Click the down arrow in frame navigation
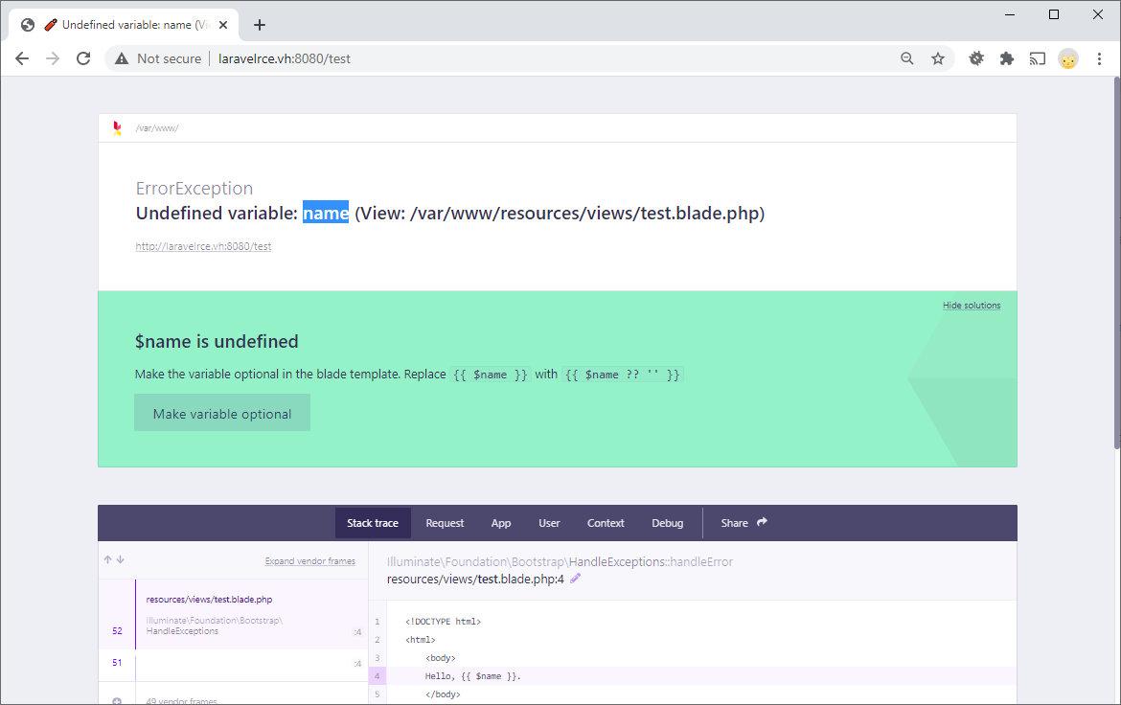 [121, 560]
